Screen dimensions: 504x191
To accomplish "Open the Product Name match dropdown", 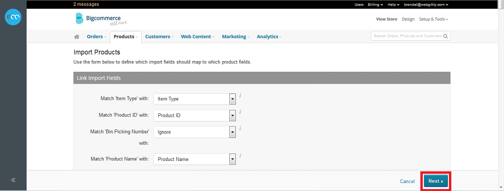I will click(195, 159).
